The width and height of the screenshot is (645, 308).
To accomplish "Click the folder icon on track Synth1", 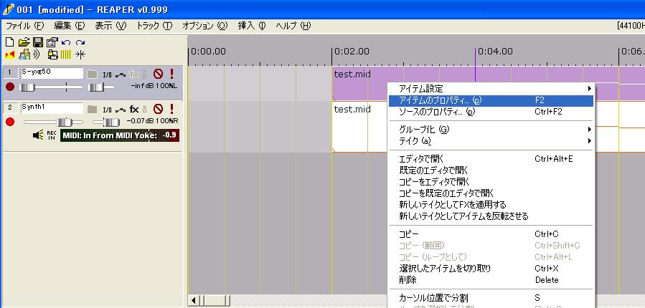I will 92,110.
